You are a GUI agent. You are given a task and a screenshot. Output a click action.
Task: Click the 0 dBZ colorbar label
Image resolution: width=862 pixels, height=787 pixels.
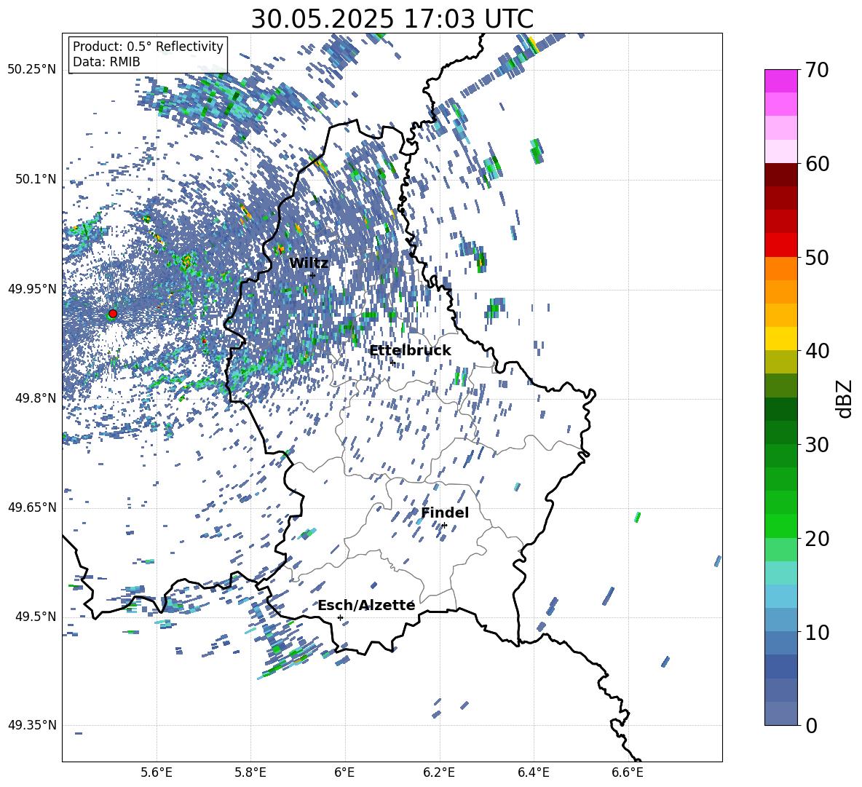(811, 726)
